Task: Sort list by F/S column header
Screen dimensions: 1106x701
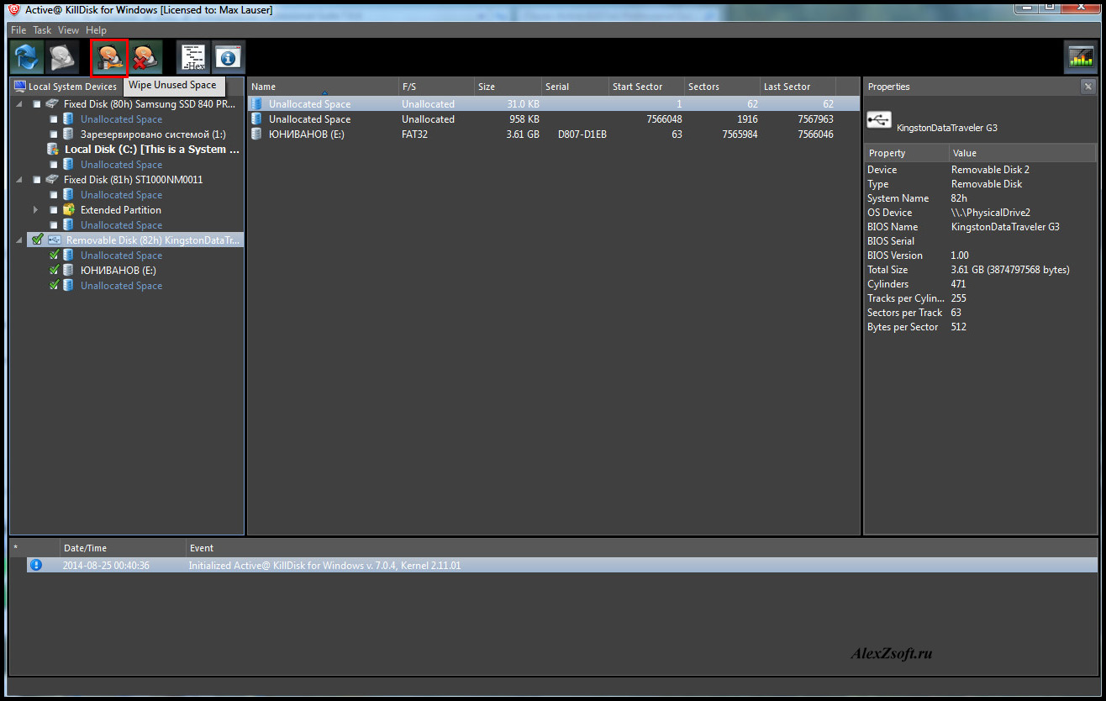Action: pos(436,87)
